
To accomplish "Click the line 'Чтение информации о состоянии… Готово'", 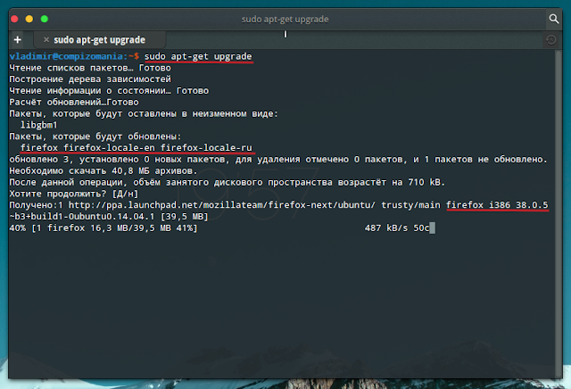I will 109,91.
